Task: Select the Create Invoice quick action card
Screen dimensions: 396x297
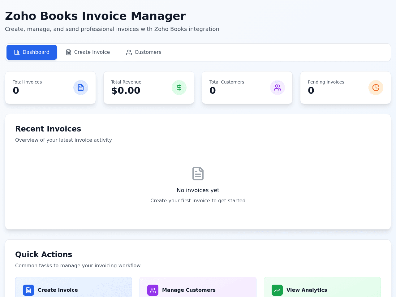Action: (x=74, y=287)
